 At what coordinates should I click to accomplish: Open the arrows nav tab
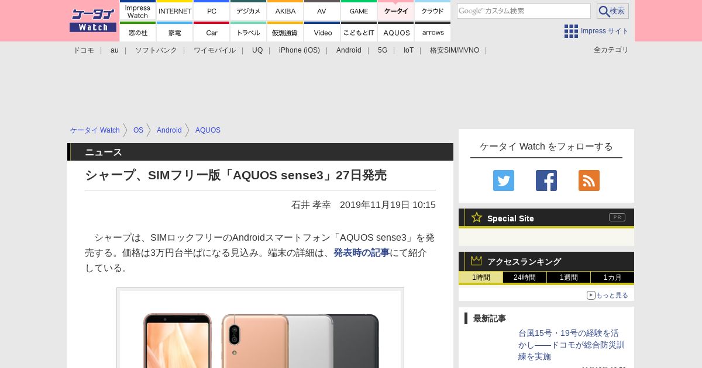coord(433,32)
